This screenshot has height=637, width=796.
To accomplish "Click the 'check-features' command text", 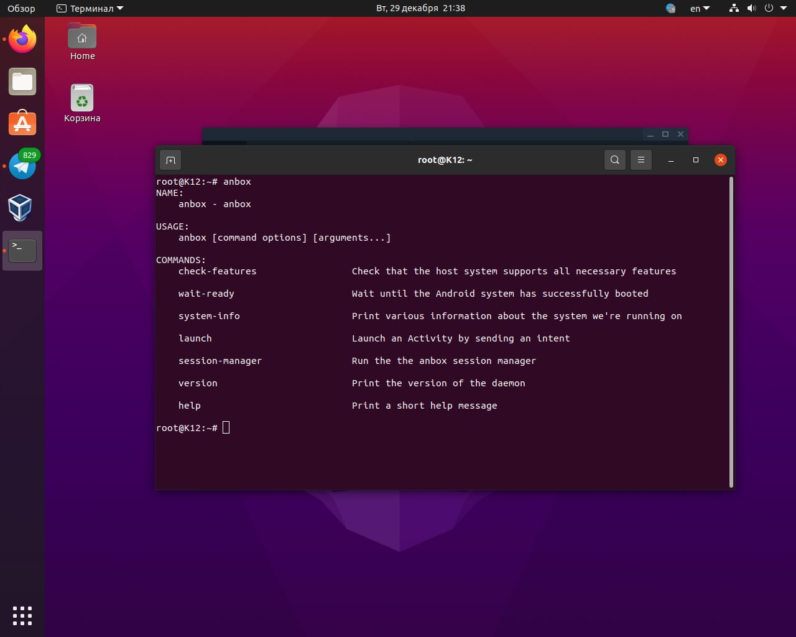I will (x=217, y=271).
